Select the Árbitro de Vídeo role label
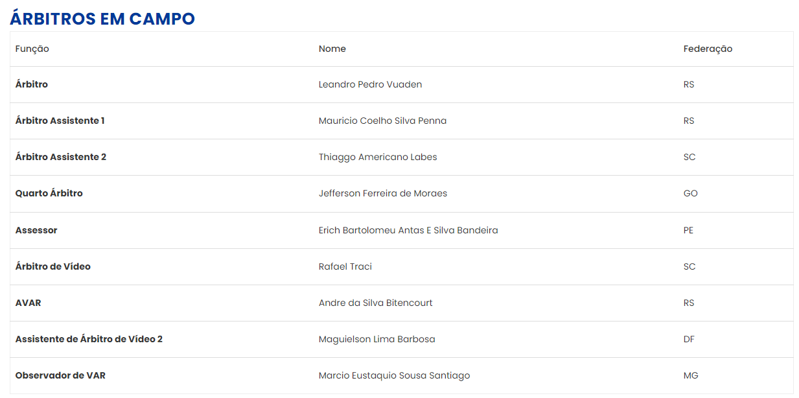 coord(53,266)
